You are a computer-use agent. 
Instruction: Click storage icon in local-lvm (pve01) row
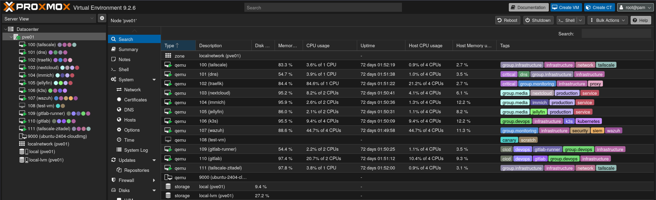pyautogui.click(x=168, y=195)
